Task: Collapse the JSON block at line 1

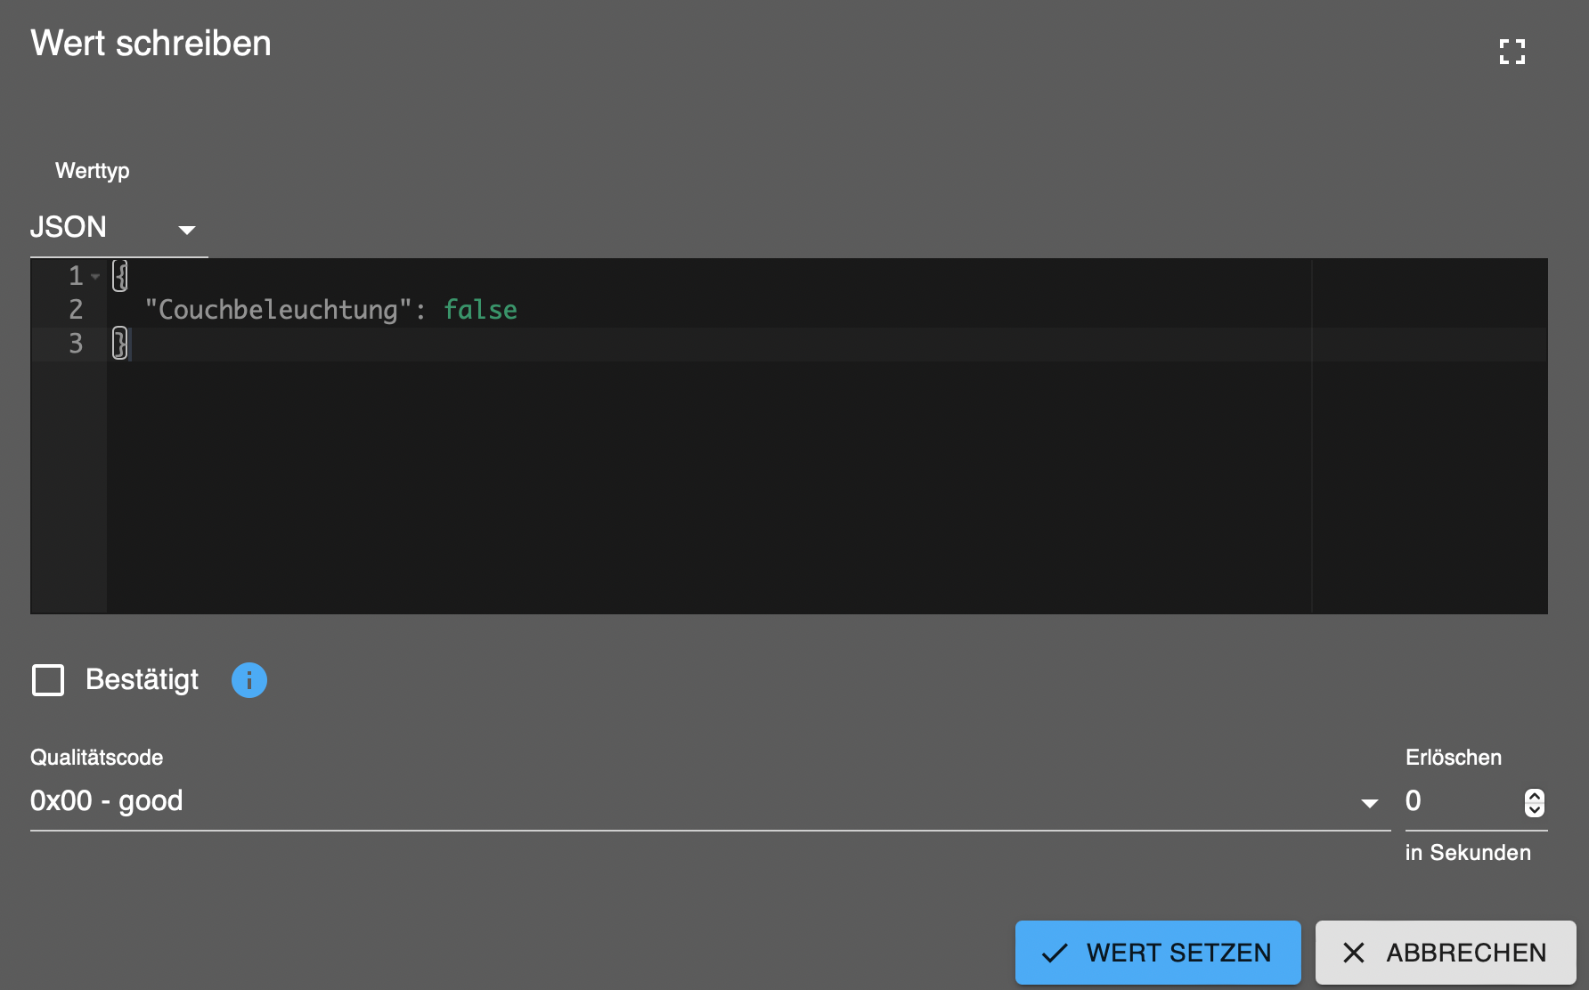Action: click(95, 276)
